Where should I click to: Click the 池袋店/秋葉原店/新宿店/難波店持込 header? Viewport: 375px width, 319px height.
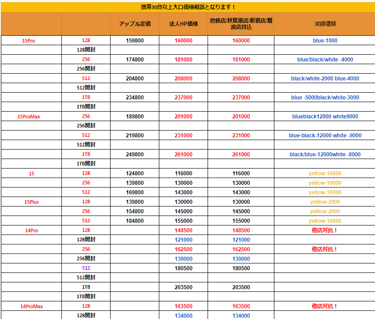pos(241,23)
